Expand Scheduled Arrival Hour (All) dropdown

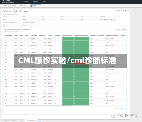pyautogui.click(x=24, y=25)
